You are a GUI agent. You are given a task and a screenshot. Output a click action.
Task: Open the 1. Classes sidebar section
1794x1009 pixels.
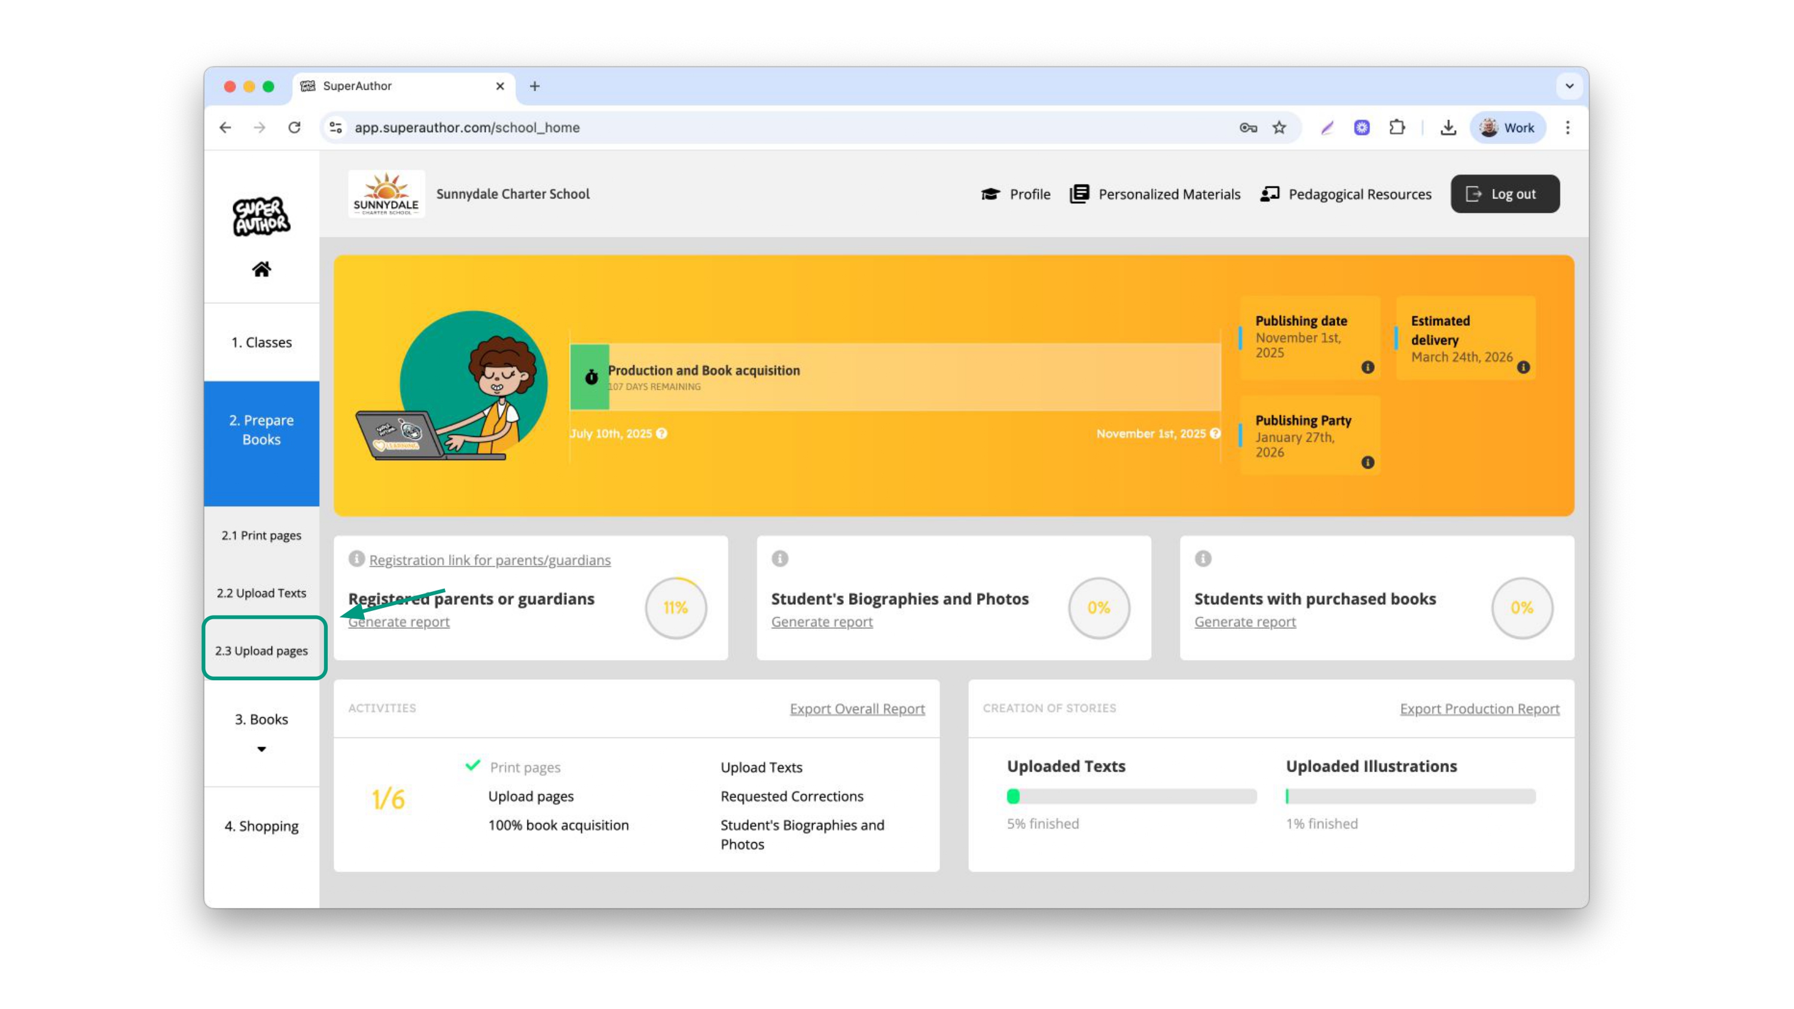click(x=261, y=342)
